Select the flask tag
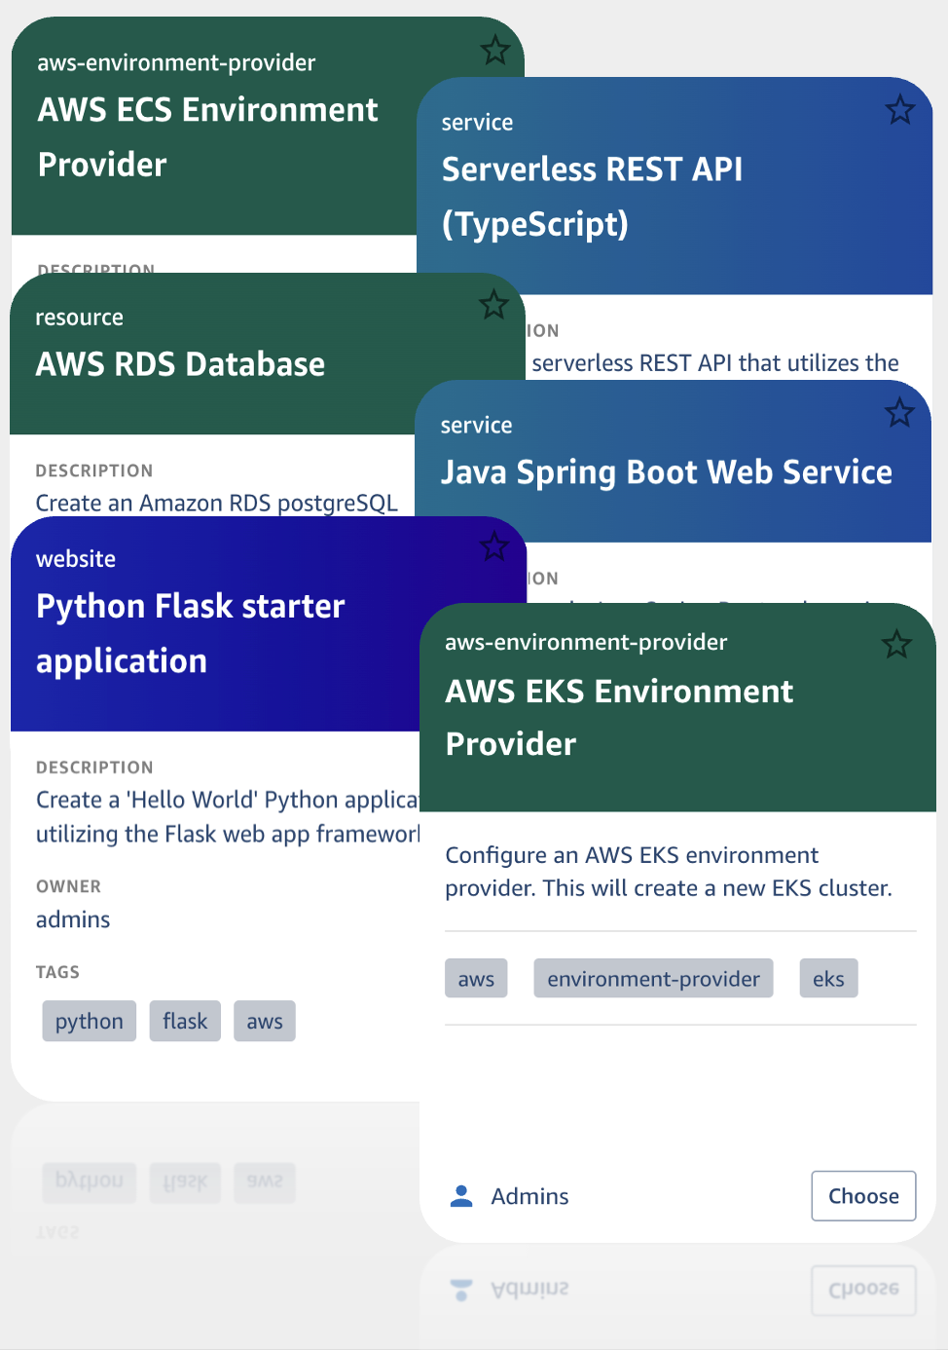Viewport: 948px width, 1350px height. click(185, 1021)
